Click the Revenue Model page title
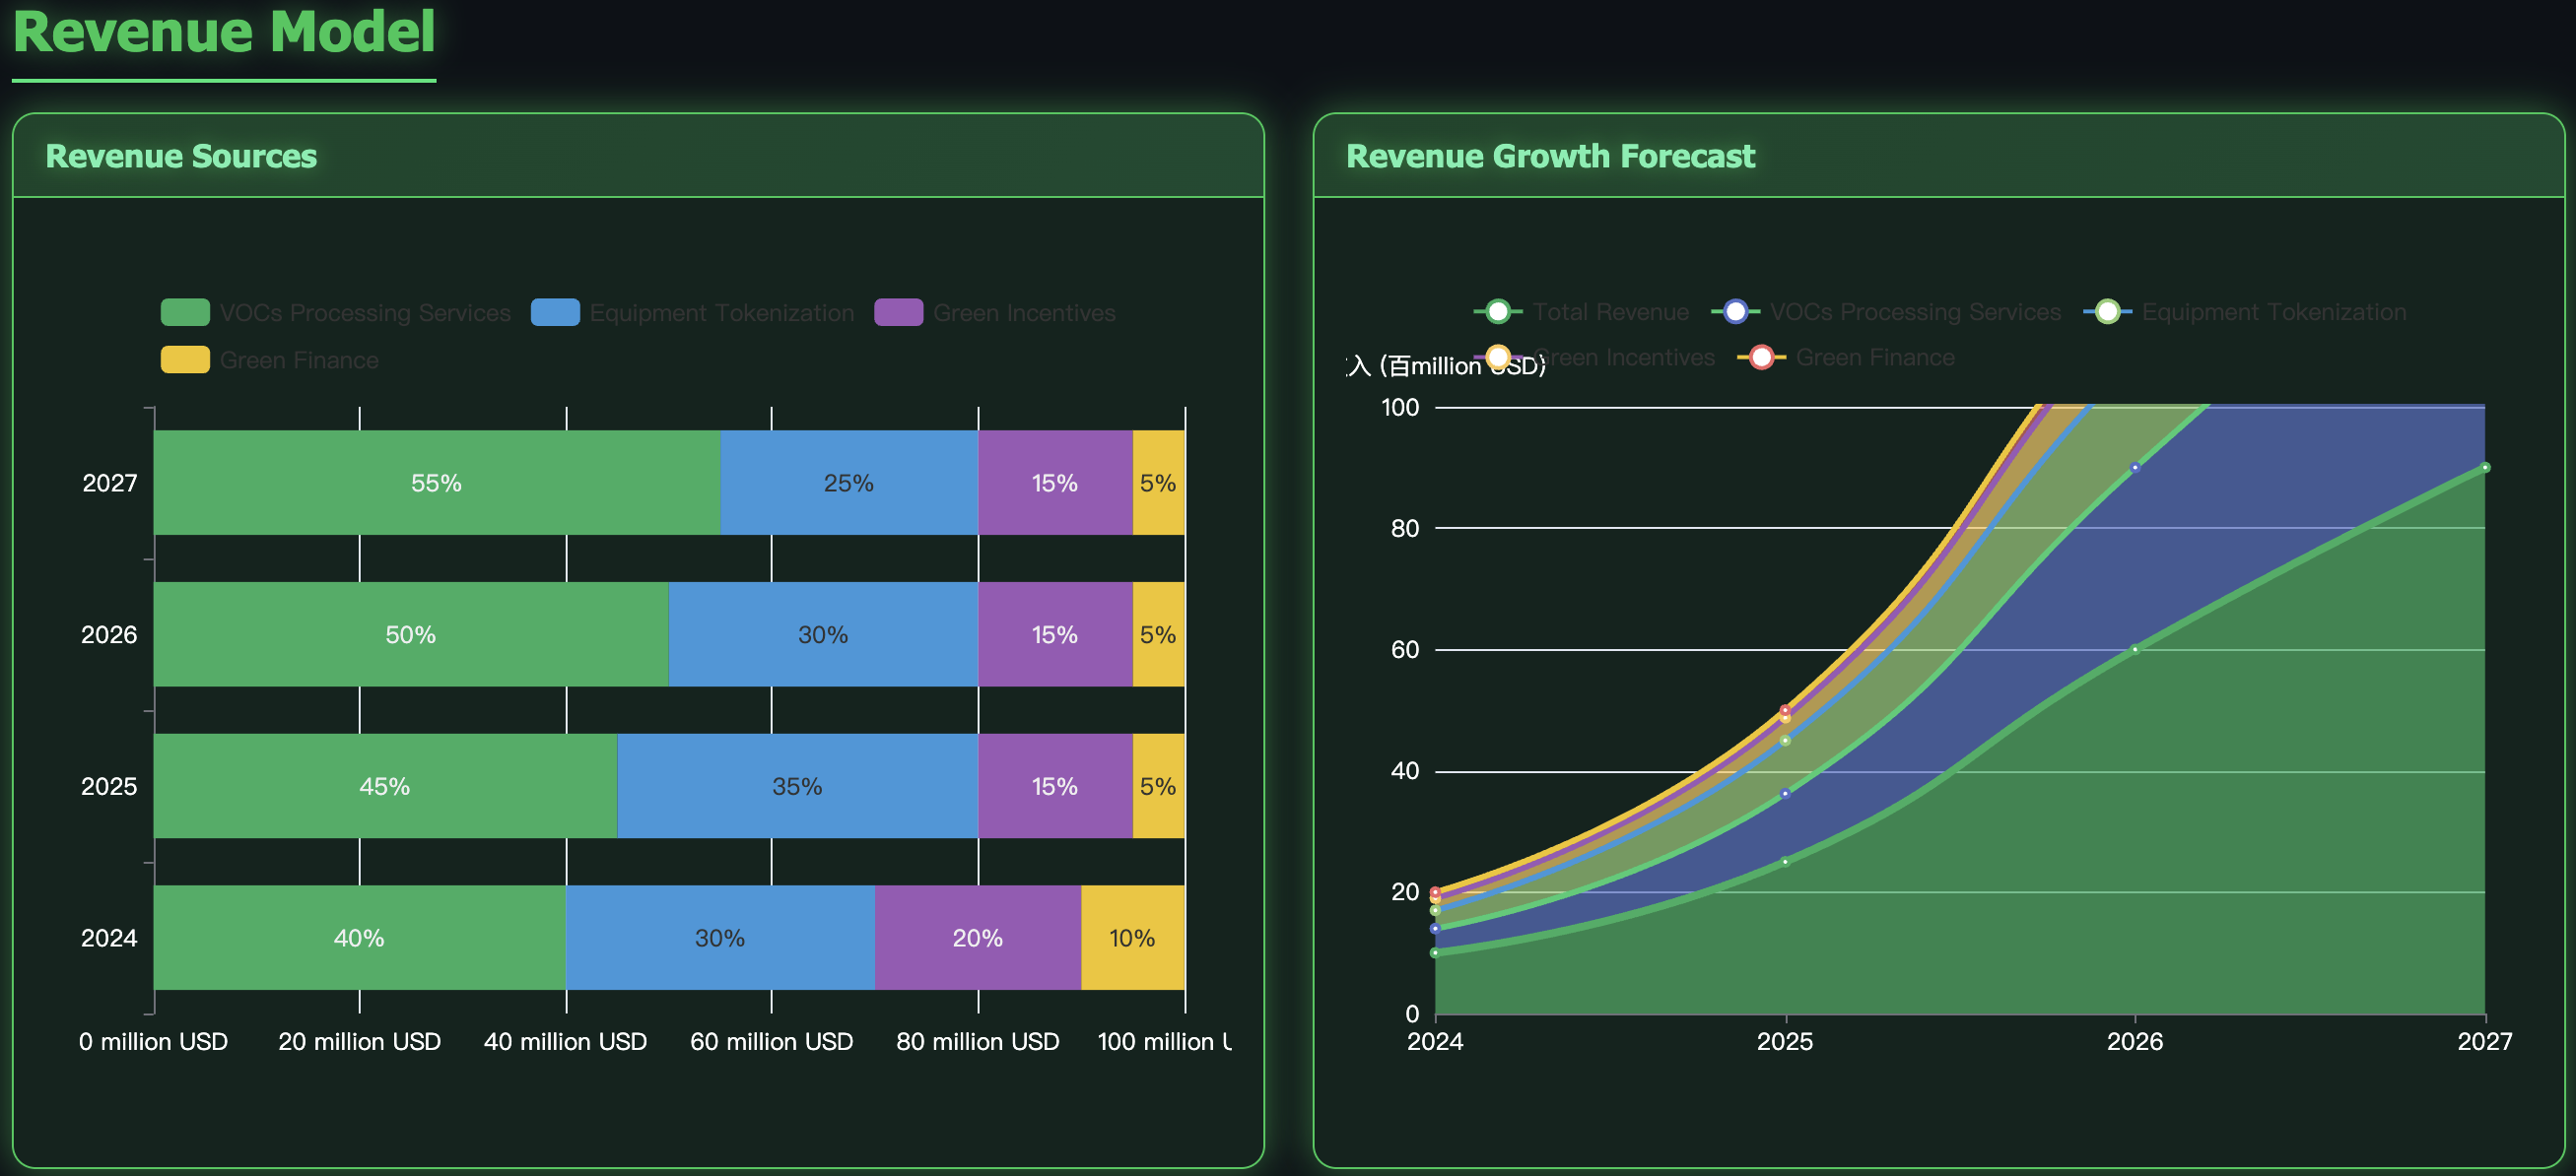 [224, 32]
